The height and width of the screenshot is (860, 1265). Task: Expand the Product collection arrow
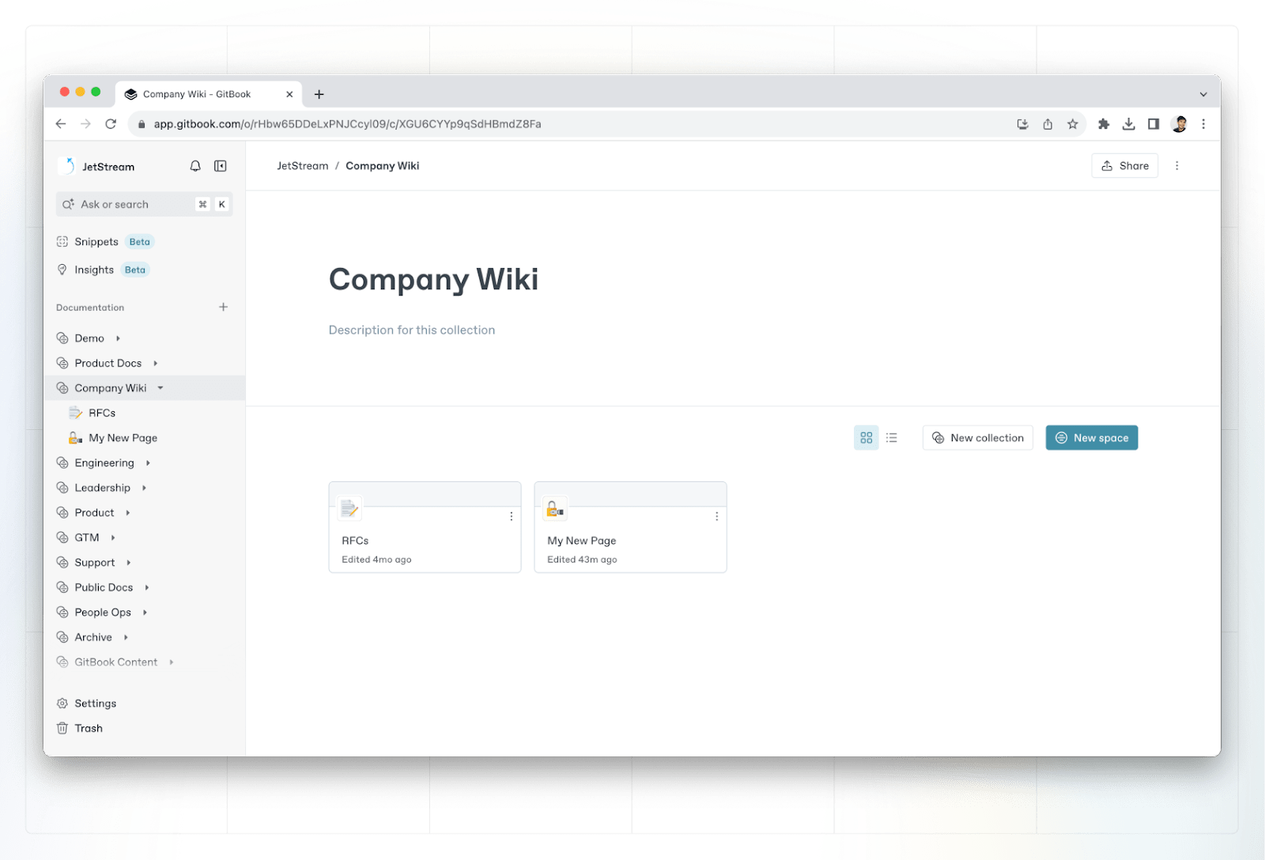point(128,513)
